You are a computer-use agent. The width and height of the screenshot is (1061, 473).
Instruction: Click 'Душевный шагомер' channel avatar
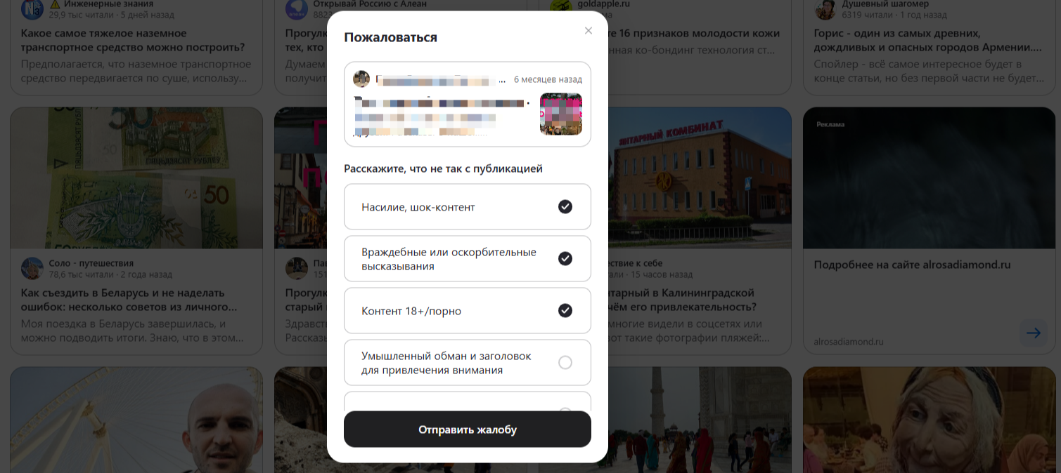(x=825, y=9)
